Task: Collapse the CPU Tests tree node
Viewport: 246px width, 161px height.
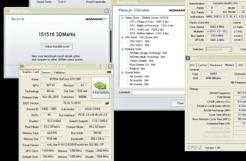Action: (122, 37)
